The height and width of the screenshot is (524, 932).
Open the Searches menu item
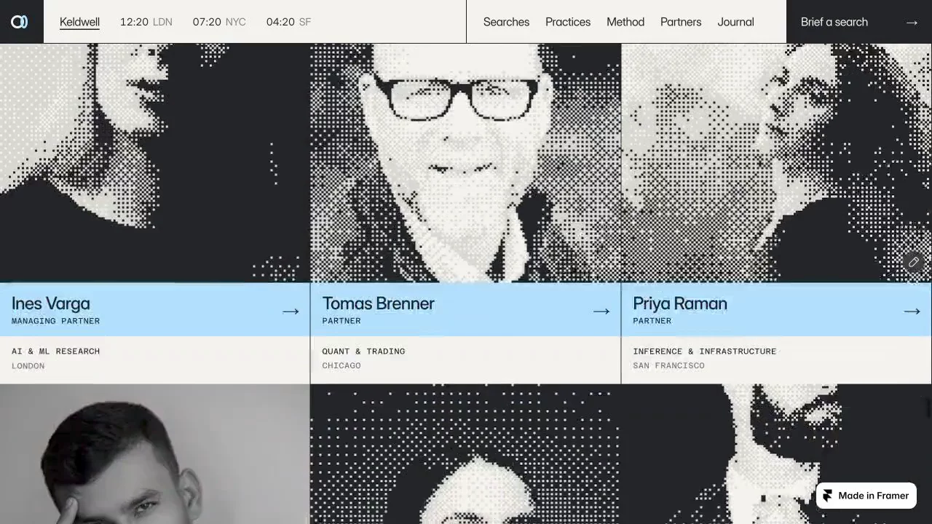(x=506, y=22)
